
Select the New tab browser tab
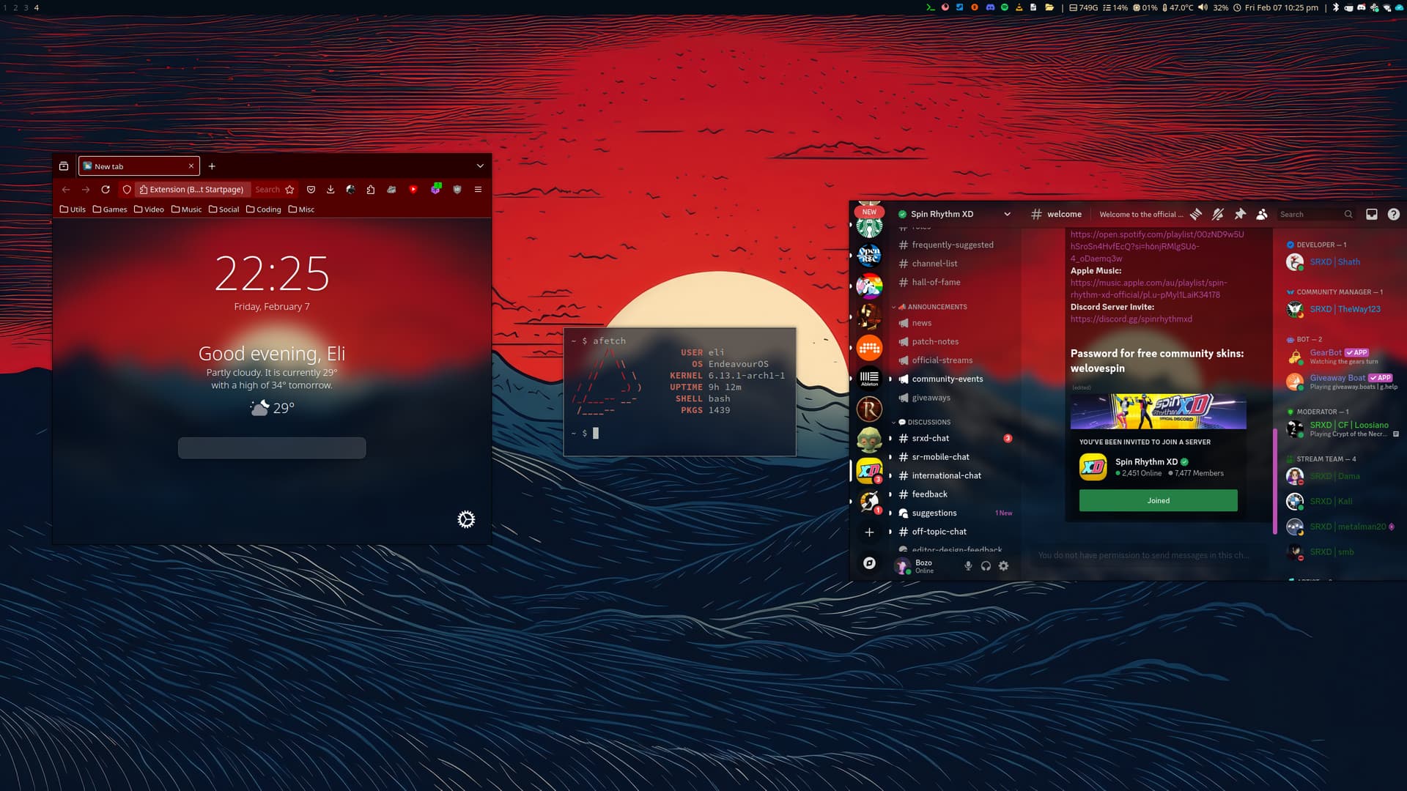139,166
